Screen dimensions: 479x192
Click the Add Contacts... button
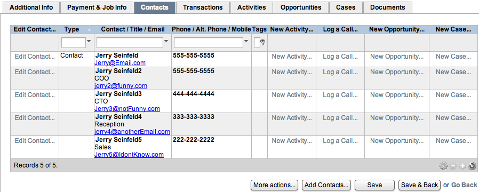(326, 185)
